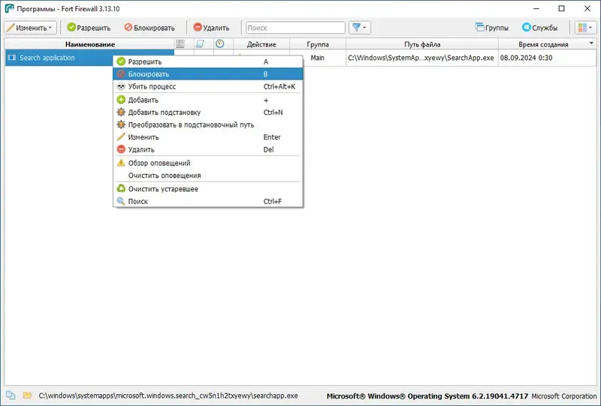Viewport: 601px width, 406px height.
Task: Select the Search application row
Action: tap(300, 58)
